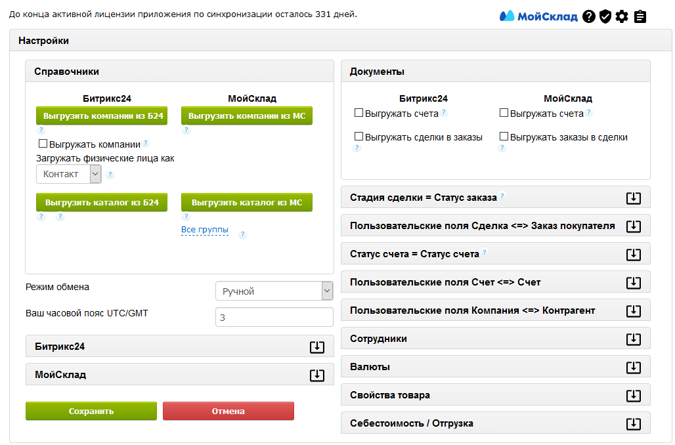Open settings via the gear icon
The image size is (675, 445).
(622, 16)
